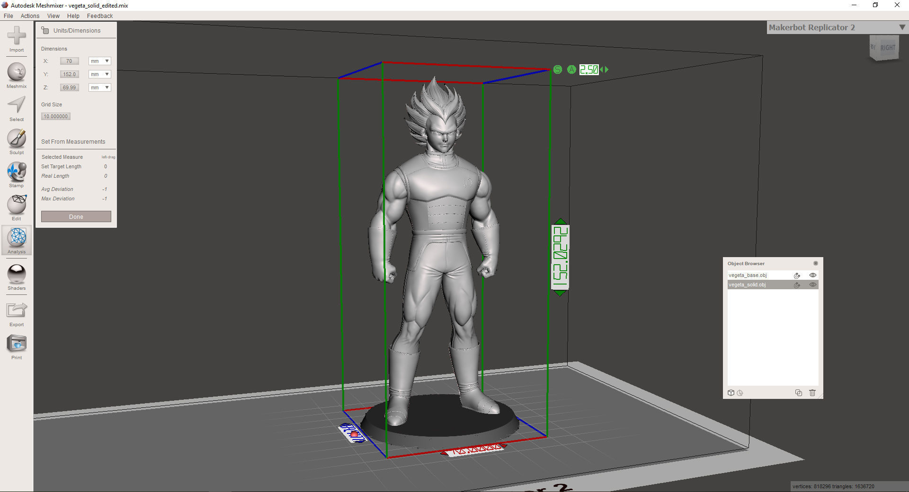This screenshot has width=909, height=492.
Task: Click the Set From Measurements heading
Action: pos(73,142)
